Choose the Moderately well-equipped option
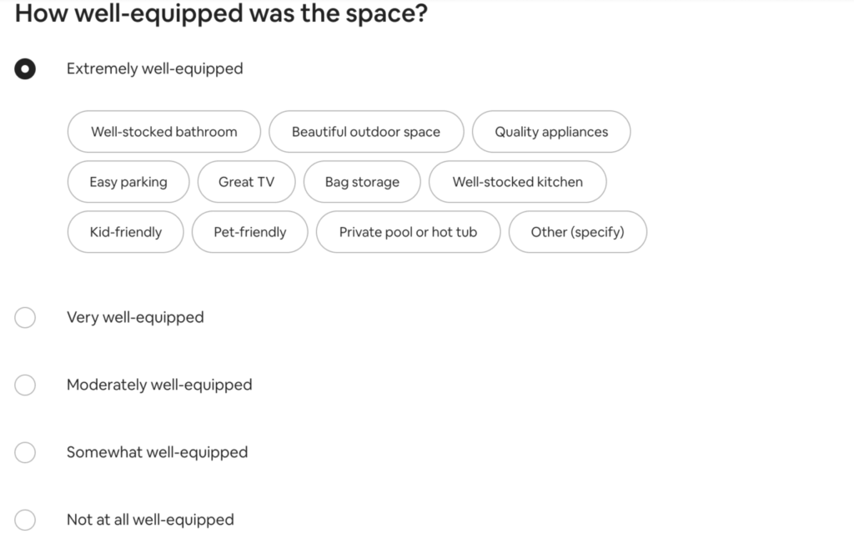This screenshot has width=854, height=534. coord(25,385)
